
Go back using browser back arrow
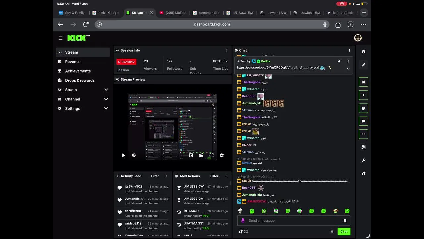tap(60, 24)
